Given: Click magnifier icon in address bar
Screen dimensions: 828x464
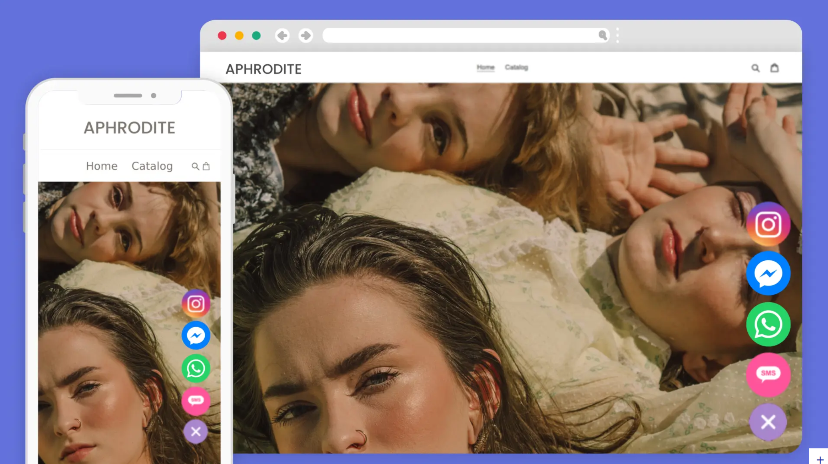Looking at the screenshot, I should coord(602,35).
